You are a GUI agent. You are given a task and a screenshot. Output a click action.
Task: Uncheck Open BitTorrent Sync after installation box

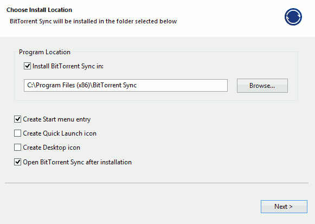point(17,162)
